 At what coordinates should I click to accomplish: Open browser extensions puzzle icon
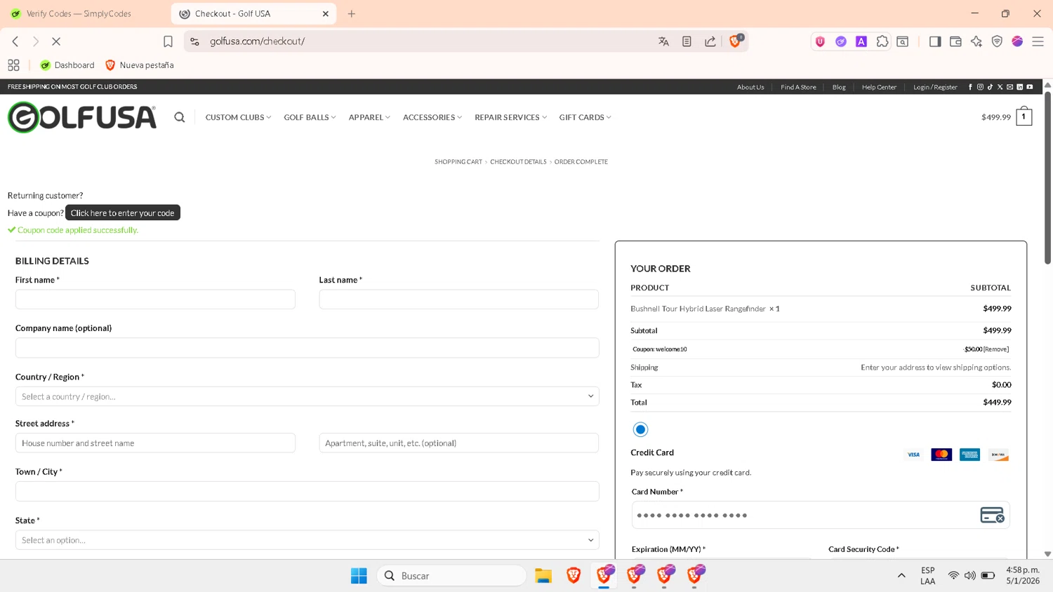pyautogui.click(x=882, y=41)
